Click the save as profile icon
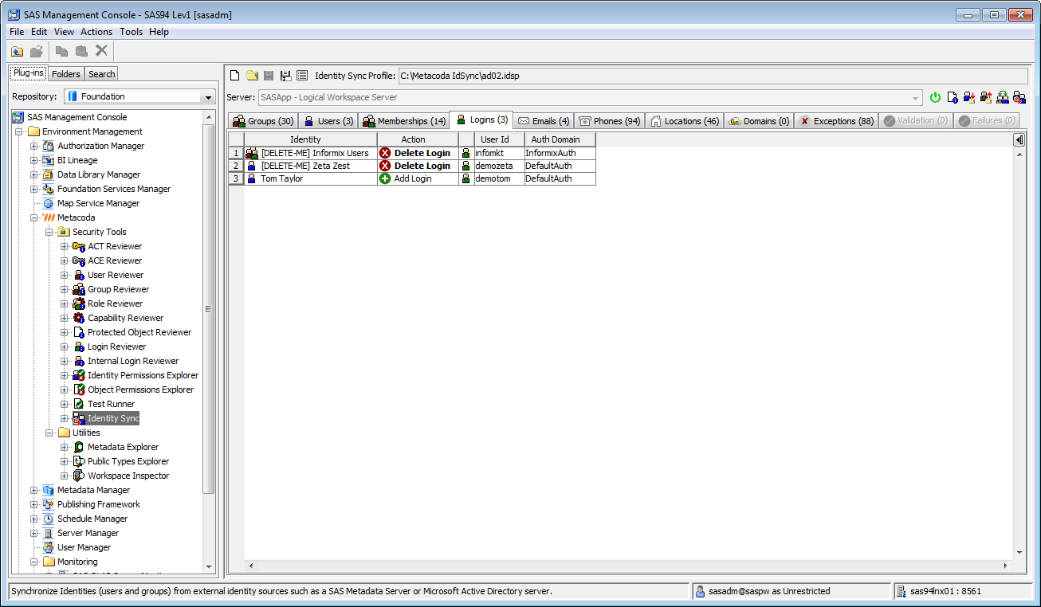This screenshot has height=607, width=1041. pos(285,76)
